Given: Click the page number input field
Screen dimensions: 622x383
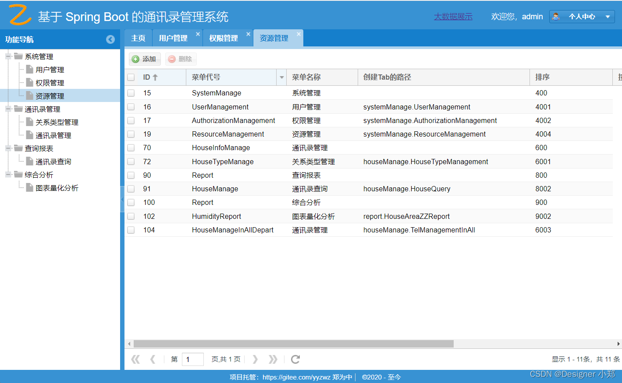Looking at the screenshot, I should [x=193, y=359].
